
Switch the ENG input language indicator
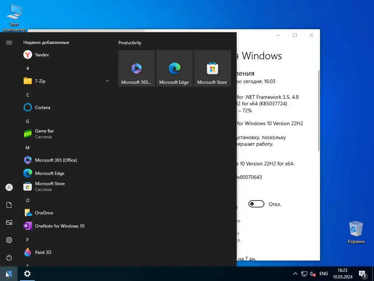(324, 274)
